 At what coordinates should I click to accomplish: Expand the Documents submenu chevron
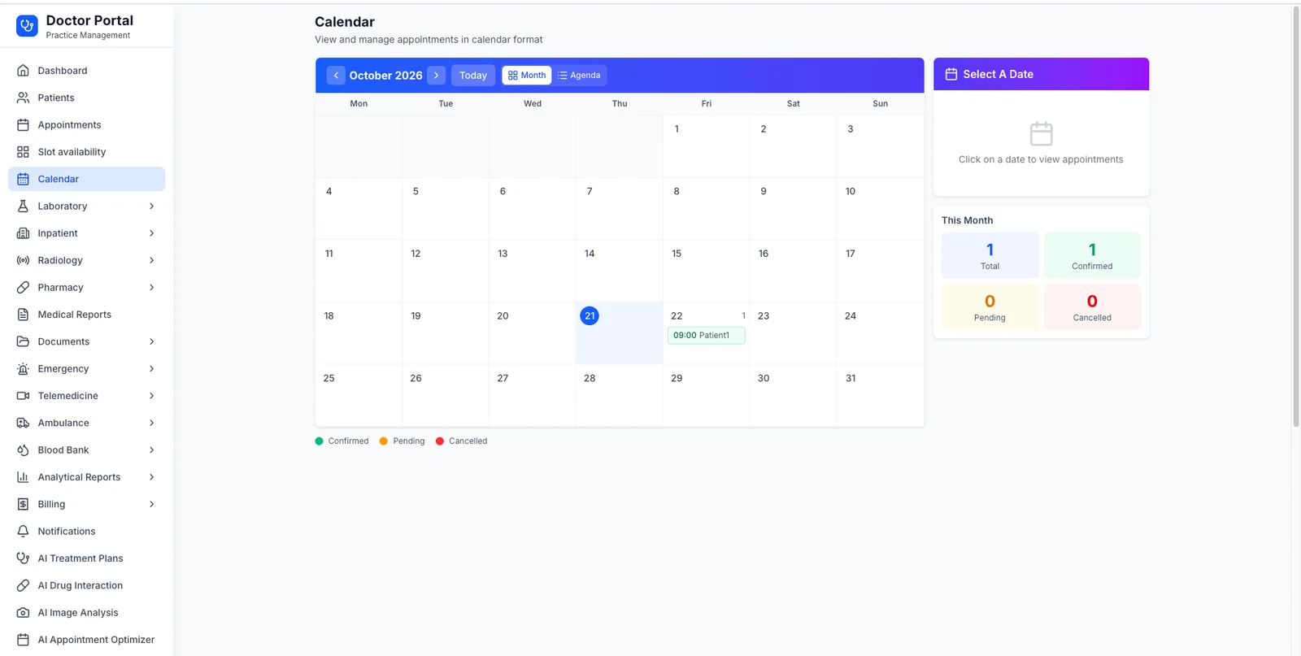[x=152, y=341]
